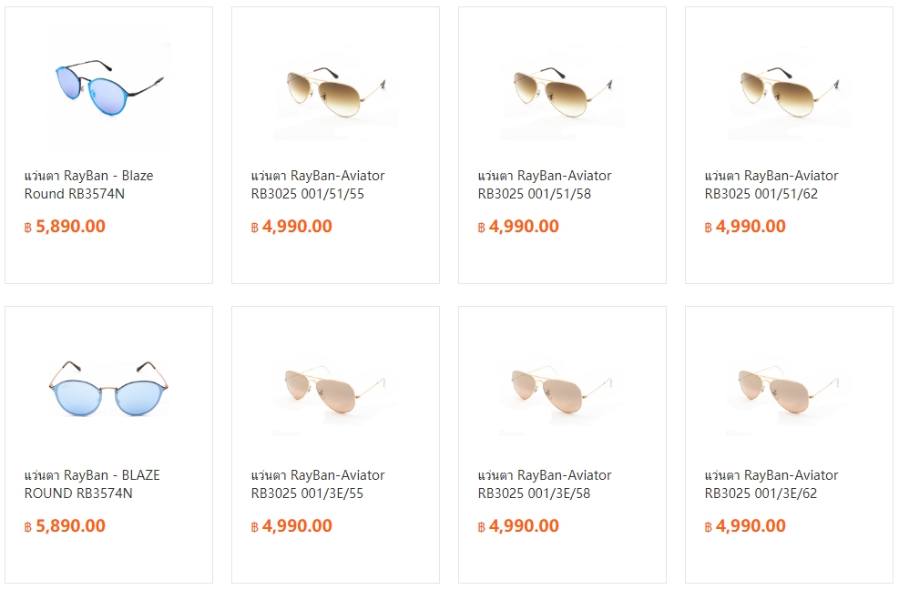Select the 'RayBan-Aviator RB3025 001/51/62' product name

(x=771, y=185)
